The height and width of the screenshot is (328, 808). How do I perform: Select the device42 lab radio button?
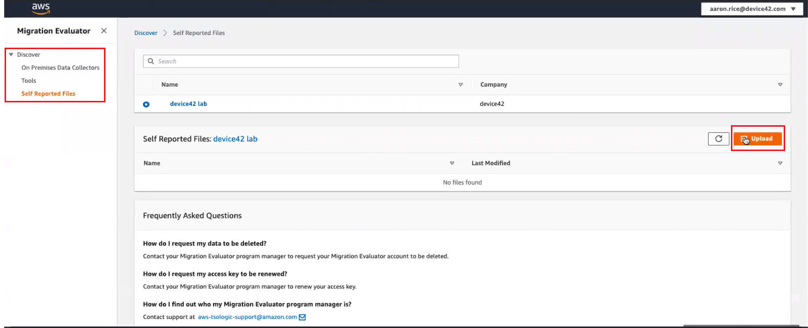tap(146, 104)
